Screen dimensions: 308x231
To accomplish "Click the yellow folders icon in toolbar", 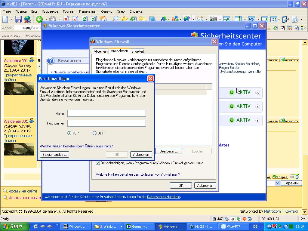I will click(x=143, y=19).
